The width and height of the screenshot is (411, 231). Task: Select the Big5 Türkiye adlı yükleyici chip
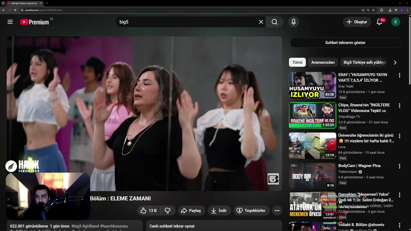click(365, 62)
